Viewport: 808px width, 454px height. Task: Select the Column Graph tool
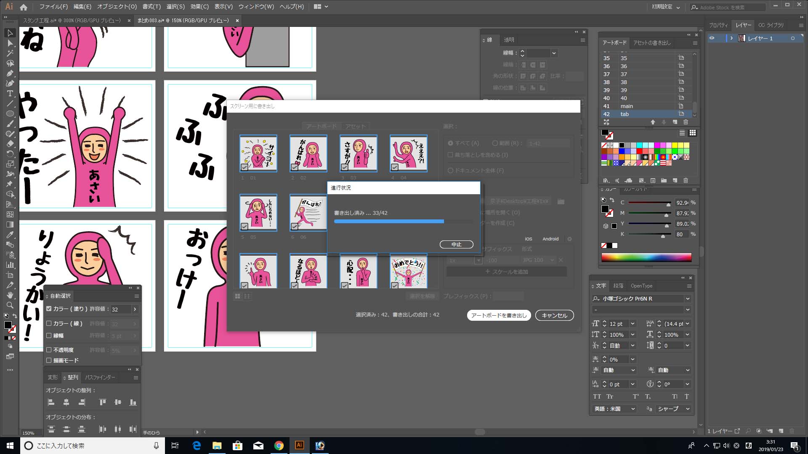click(10, 265)
